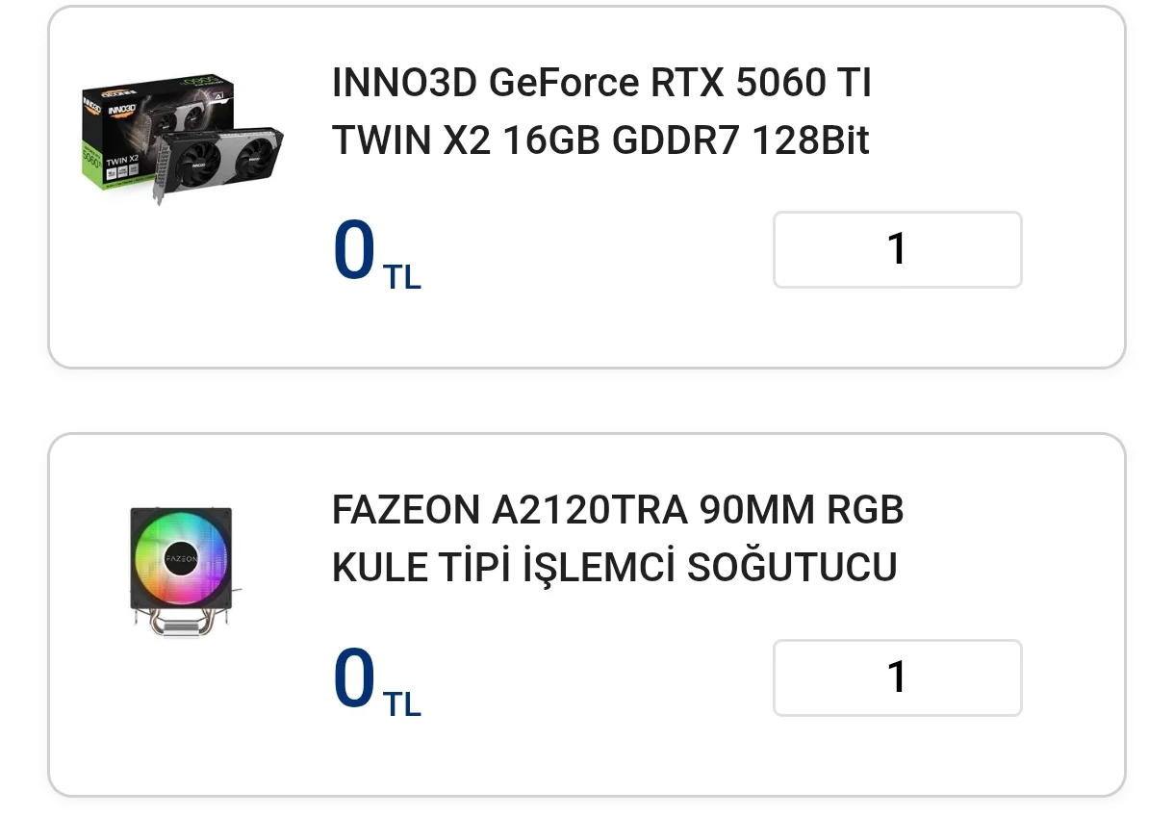Click the TL currency label under the INNO3D card
This screenshot has width=1174, height=817.
tap(402, 277)
